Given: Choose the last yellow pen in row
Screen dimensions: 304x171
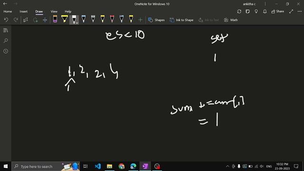Looking at the screenshot, I should [131, 19].
